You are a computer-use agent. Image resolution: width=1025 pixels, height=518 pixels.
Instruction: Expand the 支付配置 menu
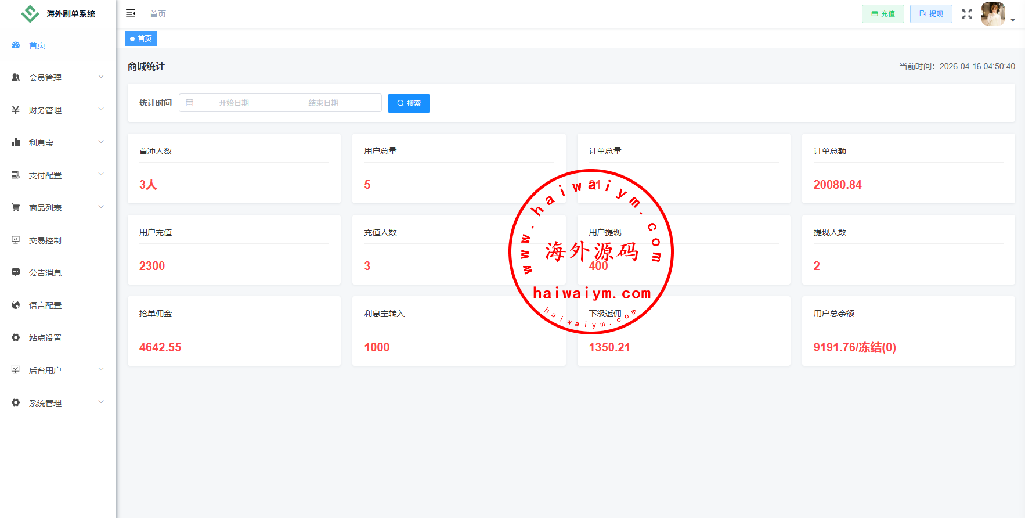[57, 175]
